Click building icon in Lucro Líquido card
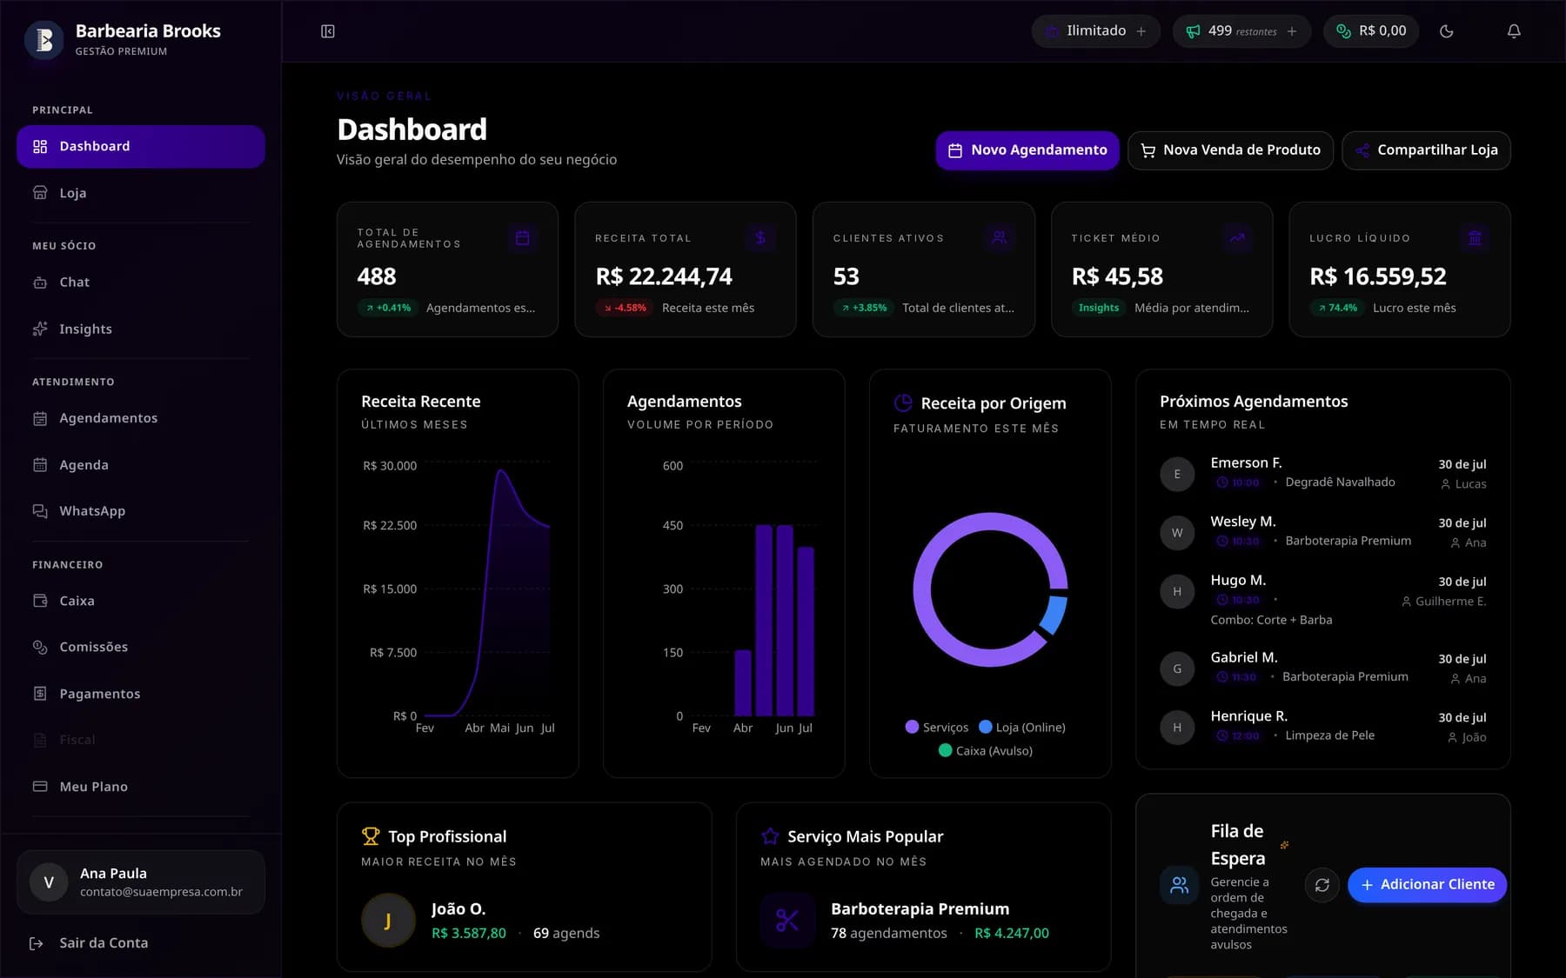 point(1475,238)
